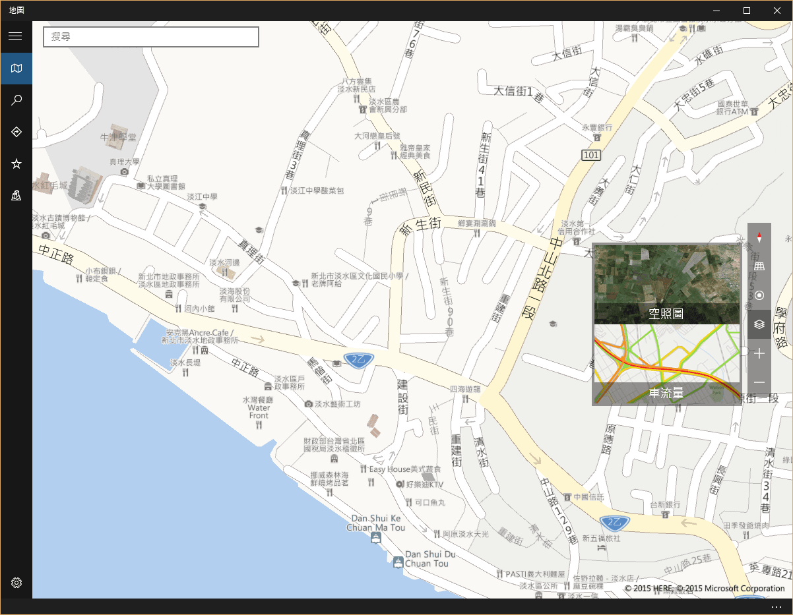The image size is (793, 615).
Task: Click the 淡水長堤 label
Action: 185,362
